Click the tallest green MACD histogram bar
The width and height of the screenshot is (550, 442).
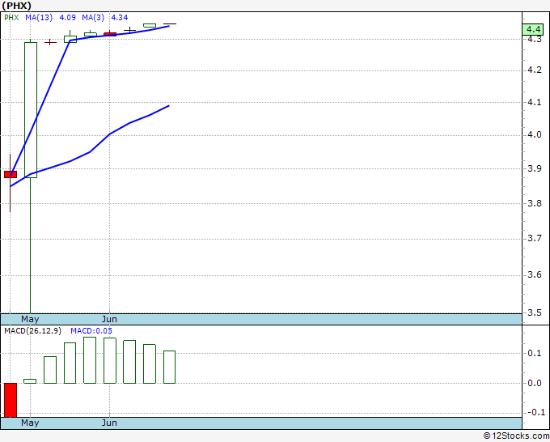90,360
